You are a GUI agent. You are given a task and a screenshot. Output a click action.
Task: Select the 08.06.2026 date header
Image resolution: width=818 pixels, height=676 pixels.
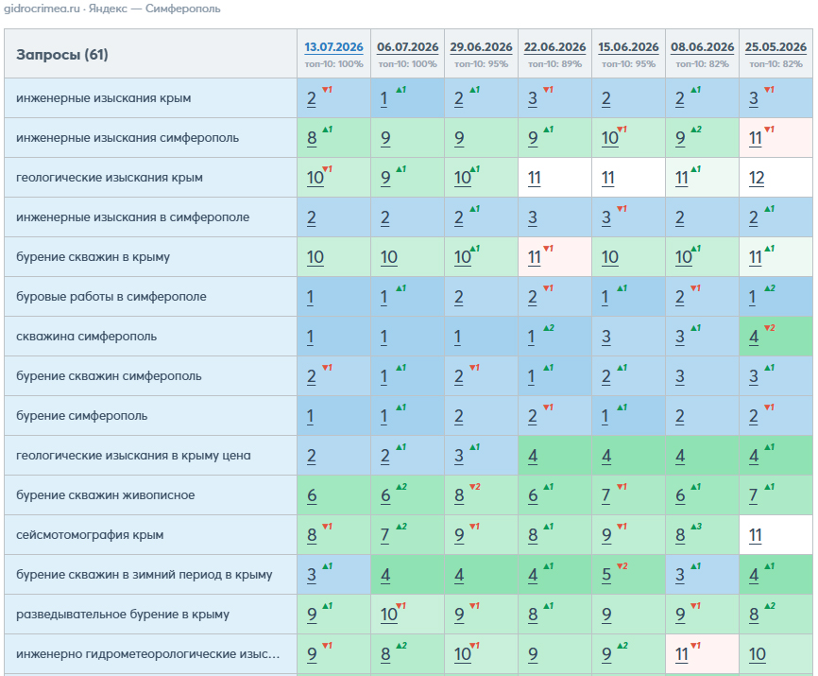point(702,47)
